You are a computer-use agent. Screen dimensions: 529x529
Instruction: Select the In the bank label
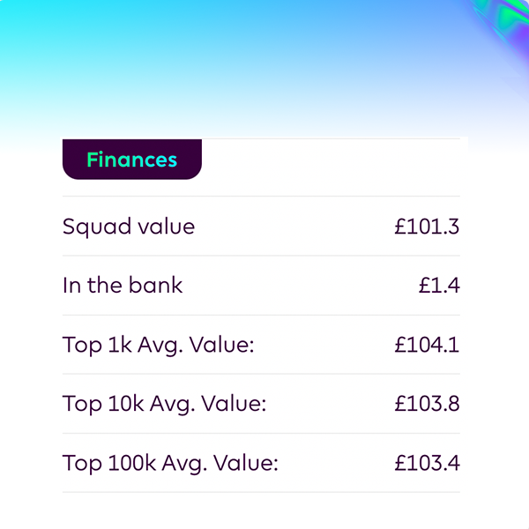(123, 285)
